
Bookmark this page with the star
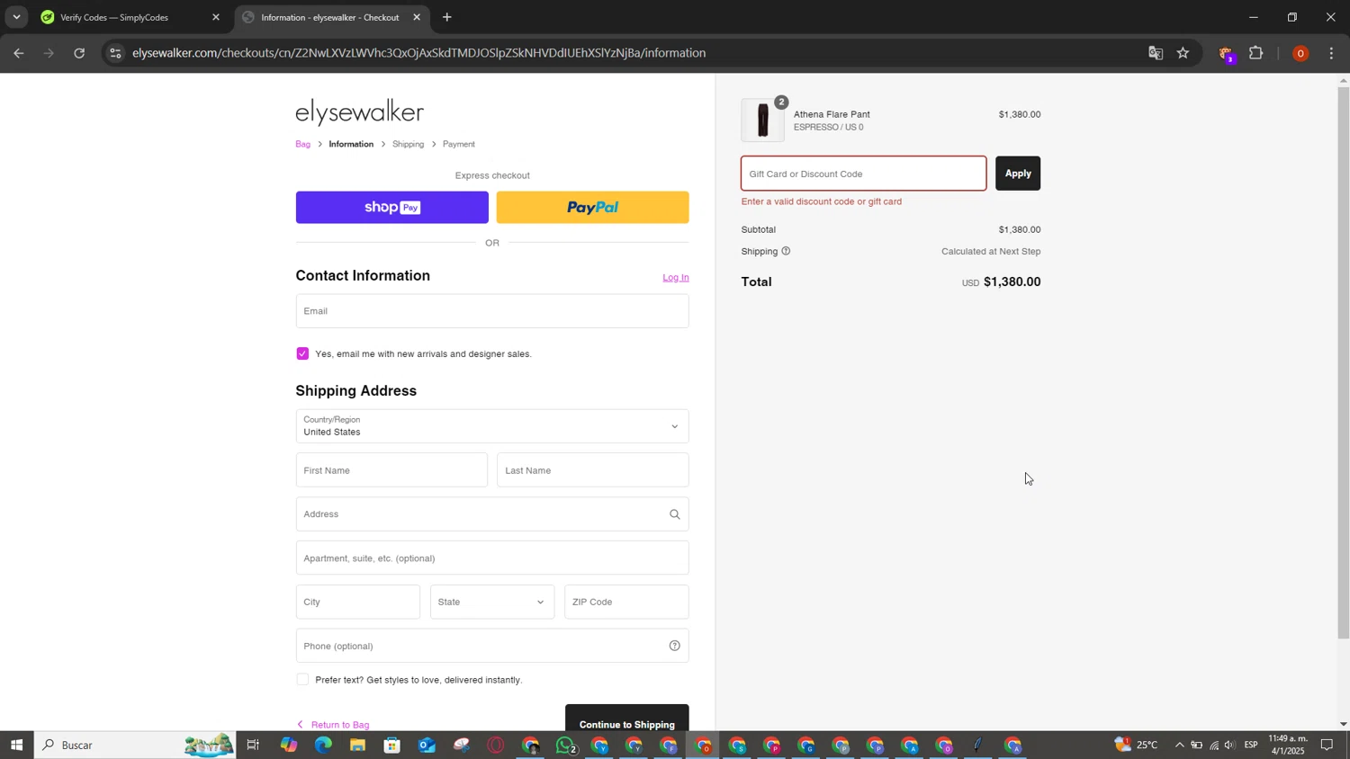[x=1183, y=53]
